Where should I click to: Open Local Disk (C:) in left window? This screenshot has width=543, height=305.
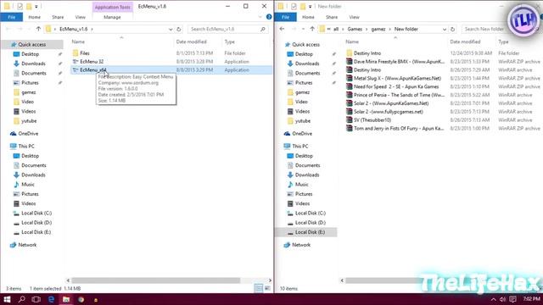pyautogui.click(x=36, y=213)
